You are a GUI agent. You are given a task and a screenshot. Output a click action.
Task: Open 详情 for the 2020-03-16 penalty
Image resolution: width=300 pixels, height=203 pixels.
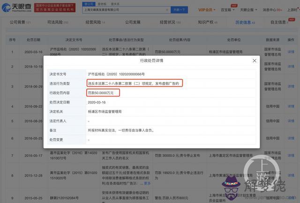291,52
